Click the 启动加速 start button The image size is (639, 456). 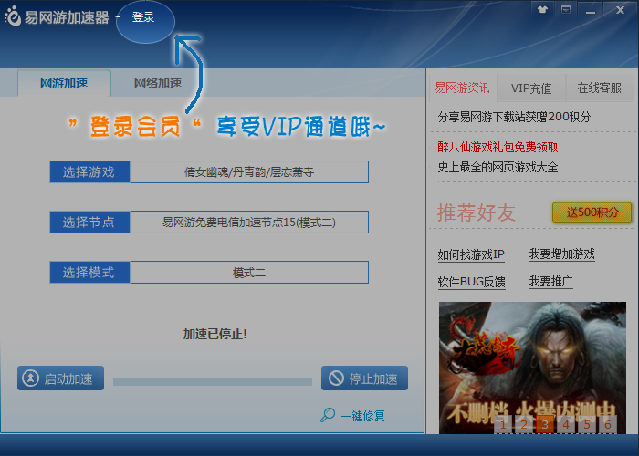[61, 378]
